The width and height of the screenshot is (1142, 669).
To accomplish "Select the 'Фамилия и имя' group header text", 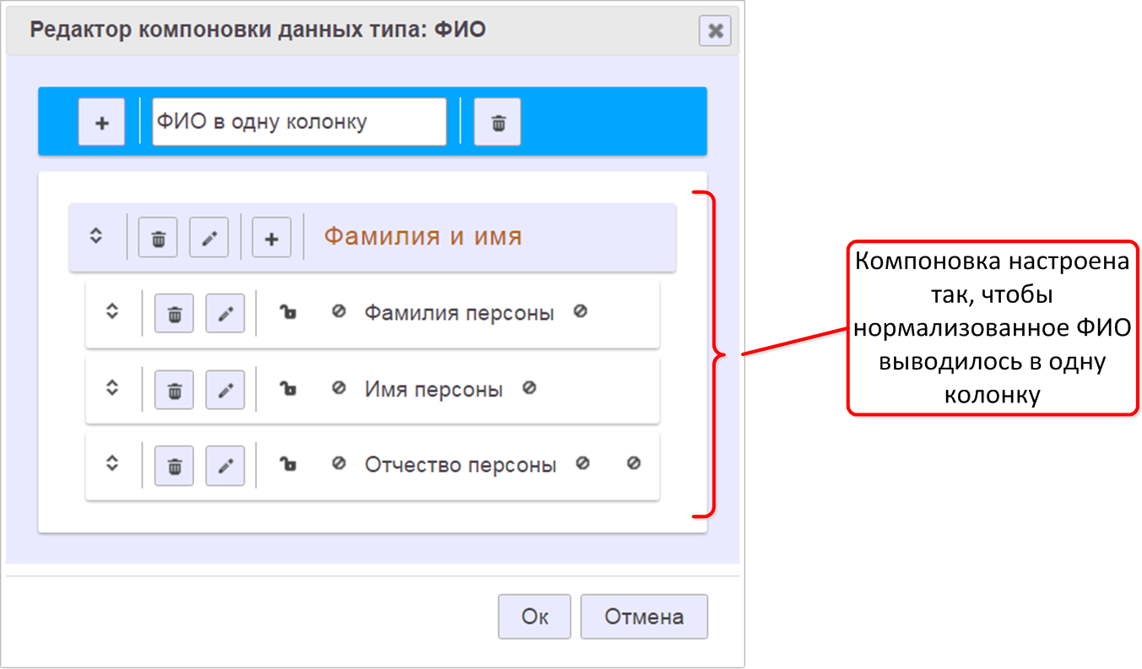I will [x=423, y=237].
